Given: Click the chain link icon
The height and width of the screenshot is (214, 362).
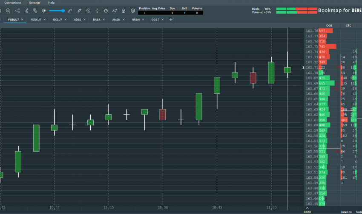Looking at the screenshot, I should (70, 11).
